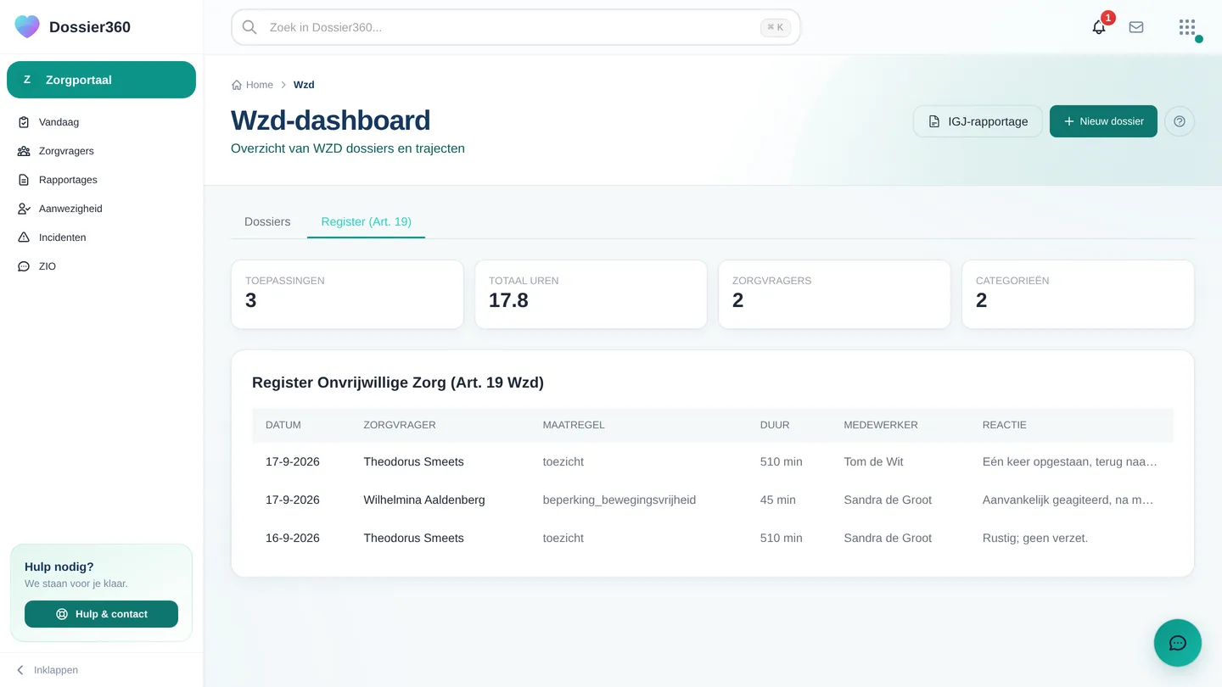Click the Categorieën stat card
The height and width of the screenshot is (687, 1222).
pyautogui.click(x=1078, y=294)
